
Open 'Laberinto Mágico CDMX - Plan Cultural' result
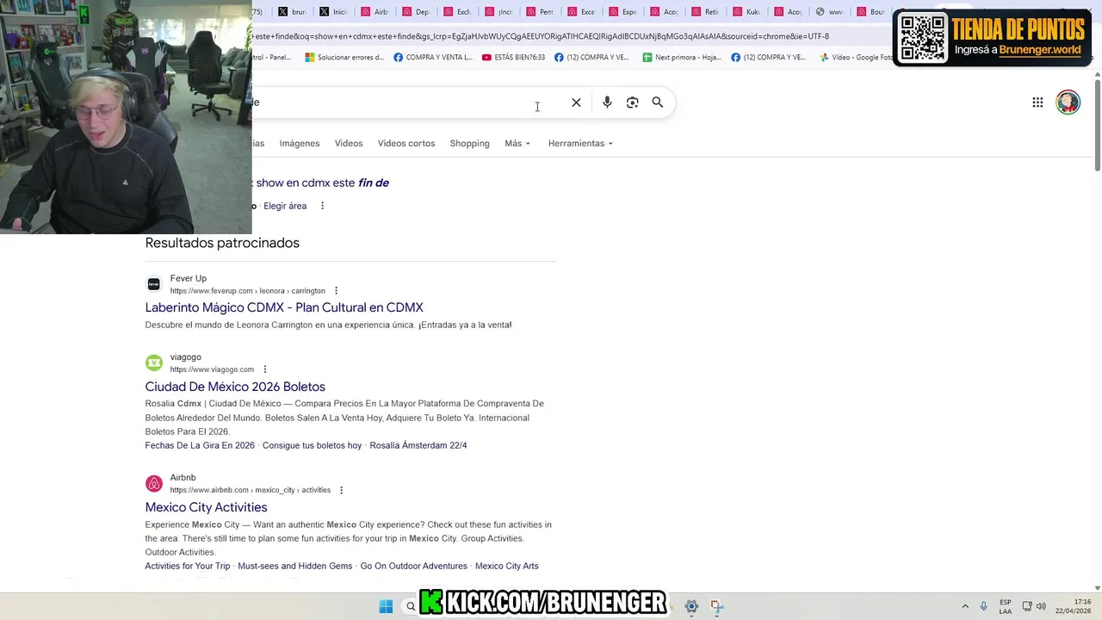click(284, 307)
